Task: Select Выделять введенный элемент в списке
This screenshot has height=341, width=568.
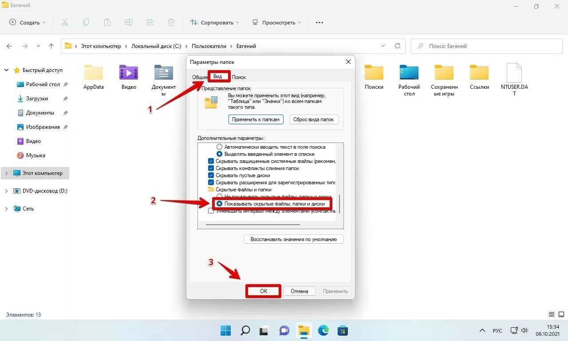Action: 219,154
